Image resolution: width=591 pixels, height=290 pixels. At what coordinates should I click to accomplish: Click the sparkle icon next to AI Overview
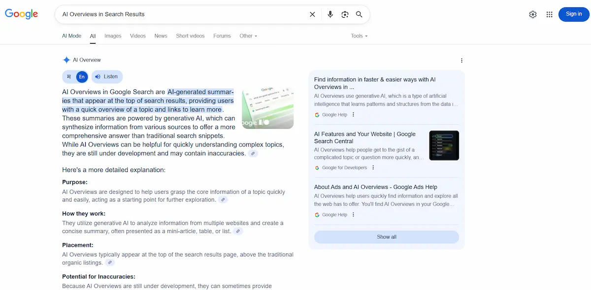click(x=66, y=59)
